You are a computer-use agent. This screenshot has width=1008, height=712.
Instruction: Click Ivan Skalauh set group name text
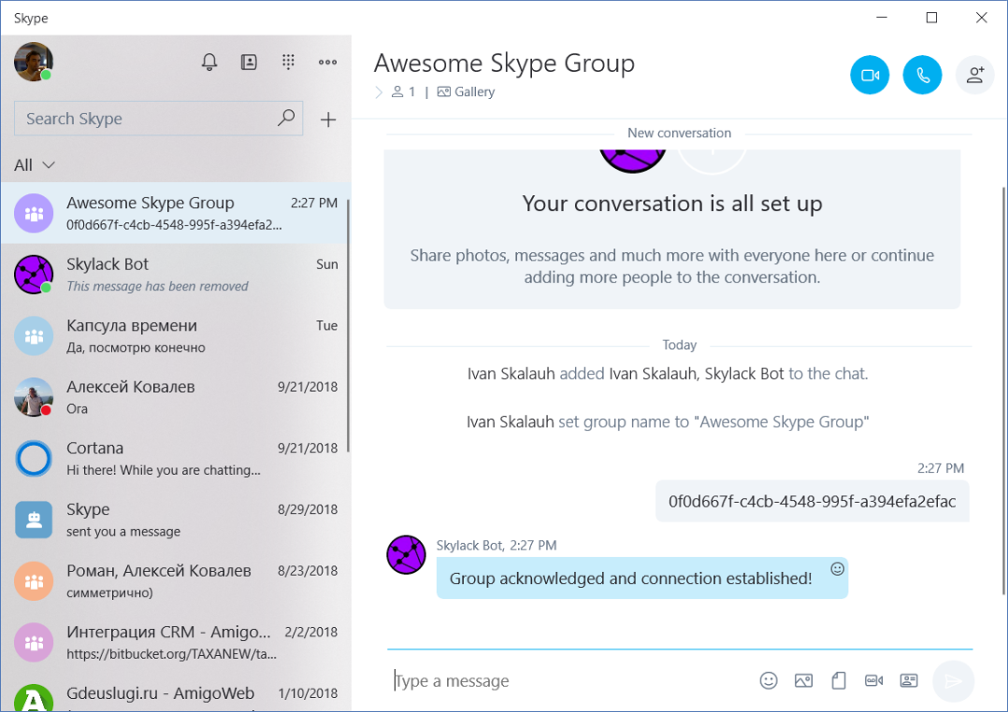pos(668,422)
